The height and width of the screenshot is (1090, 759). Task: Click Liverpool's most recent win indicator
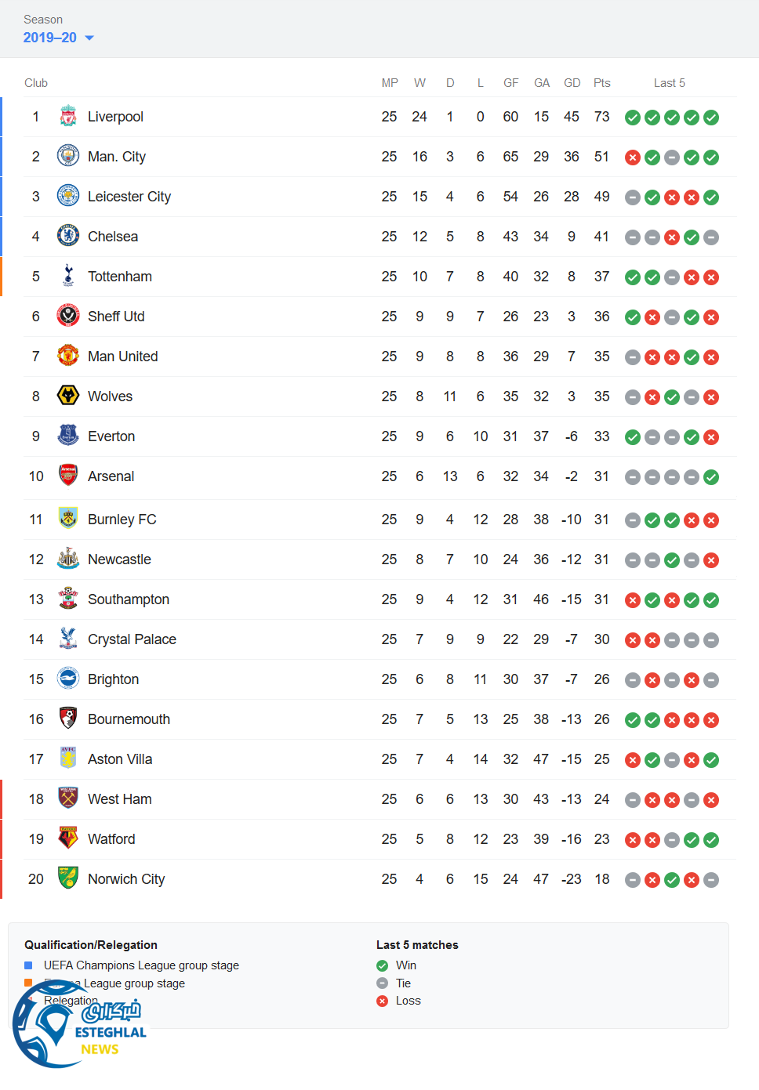coord(711,118)
